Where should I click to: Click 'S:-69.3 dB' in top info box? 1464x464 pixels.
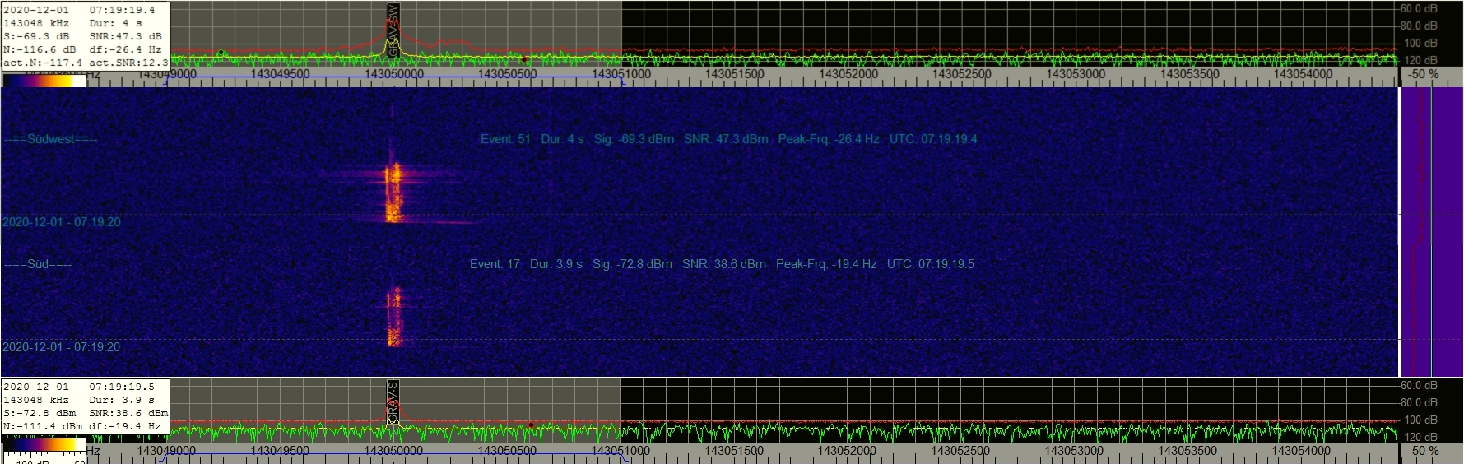pyautogui.click(x=37, y=36)
